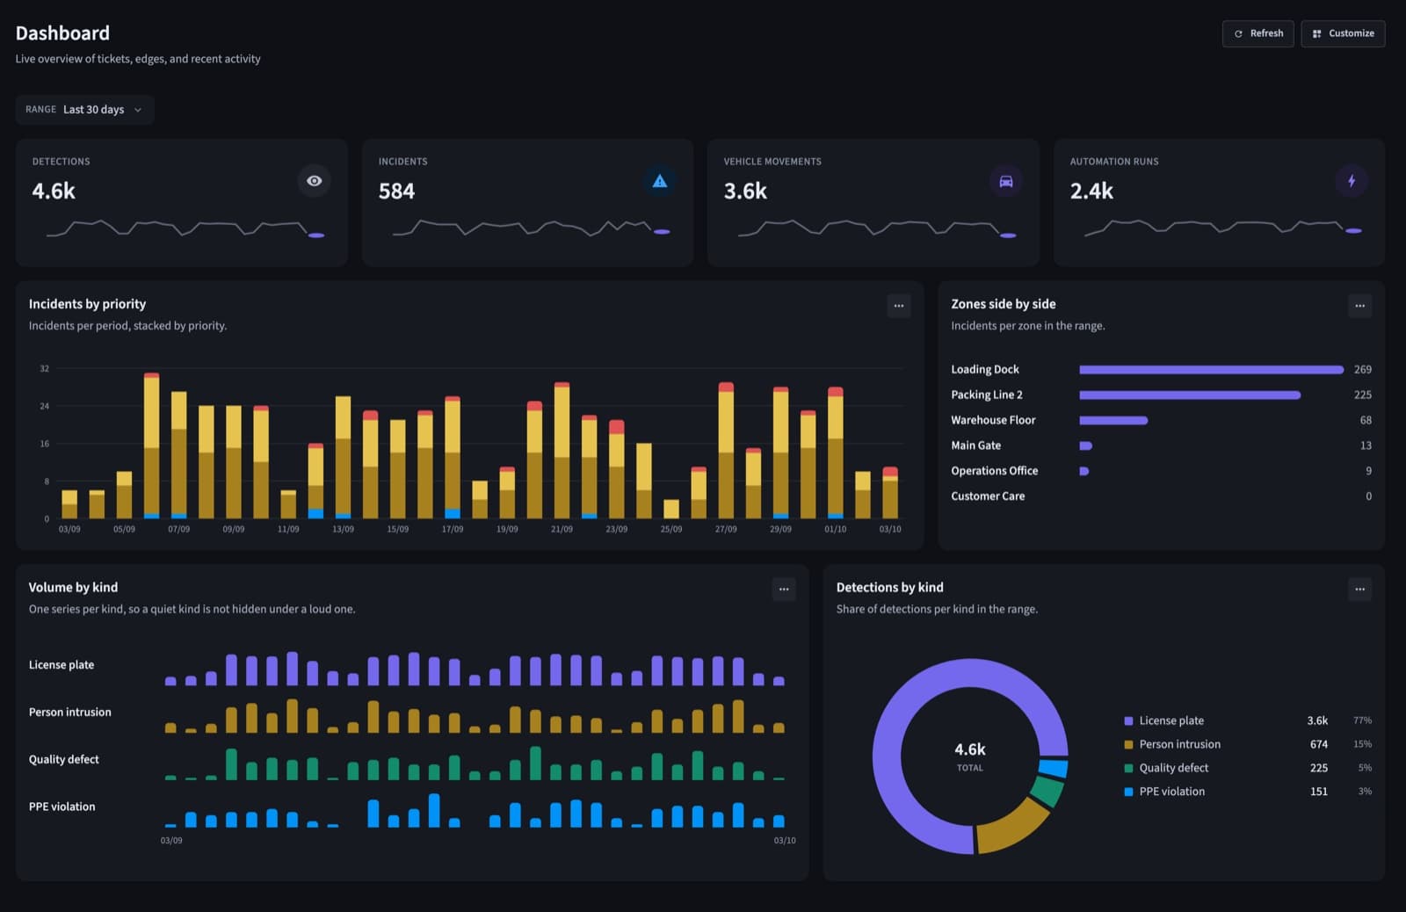The height and width of the screenshot is (912, 1406).
Task: Click the eye icon on Detections card
Action: tap(314, 181)
